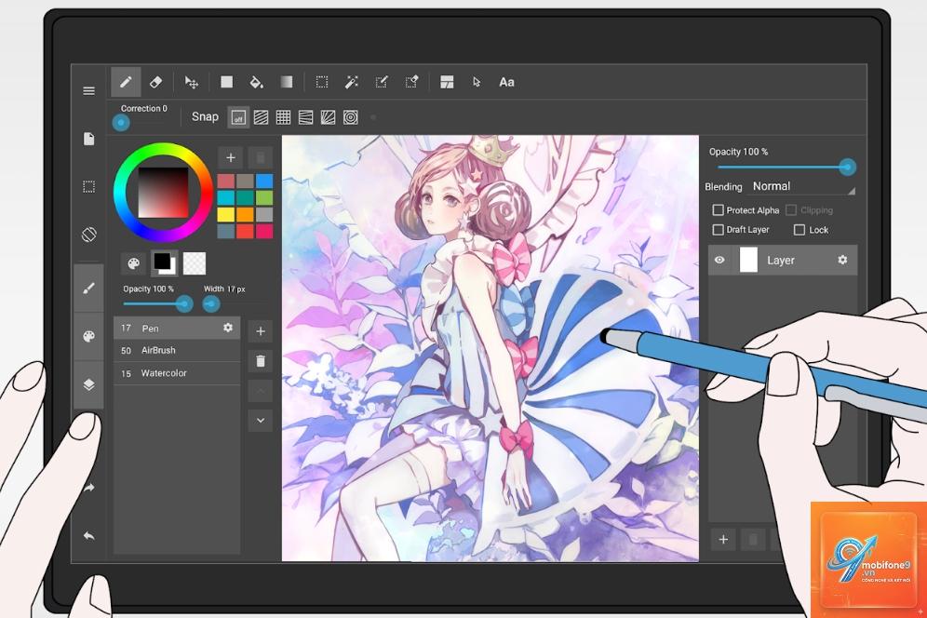Choose the pink palette swatch
Viewport: 927px width, 618px height.
264,231
